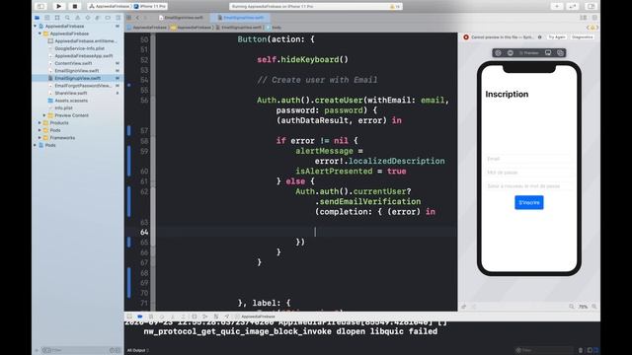Toggle the navigator sidebar
Image resolution: width=632 pixels, height=355 pixels.
pos(40,6)
